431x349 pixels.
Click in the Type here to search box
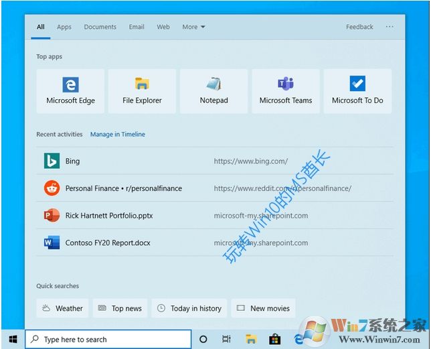click(108, 339)
